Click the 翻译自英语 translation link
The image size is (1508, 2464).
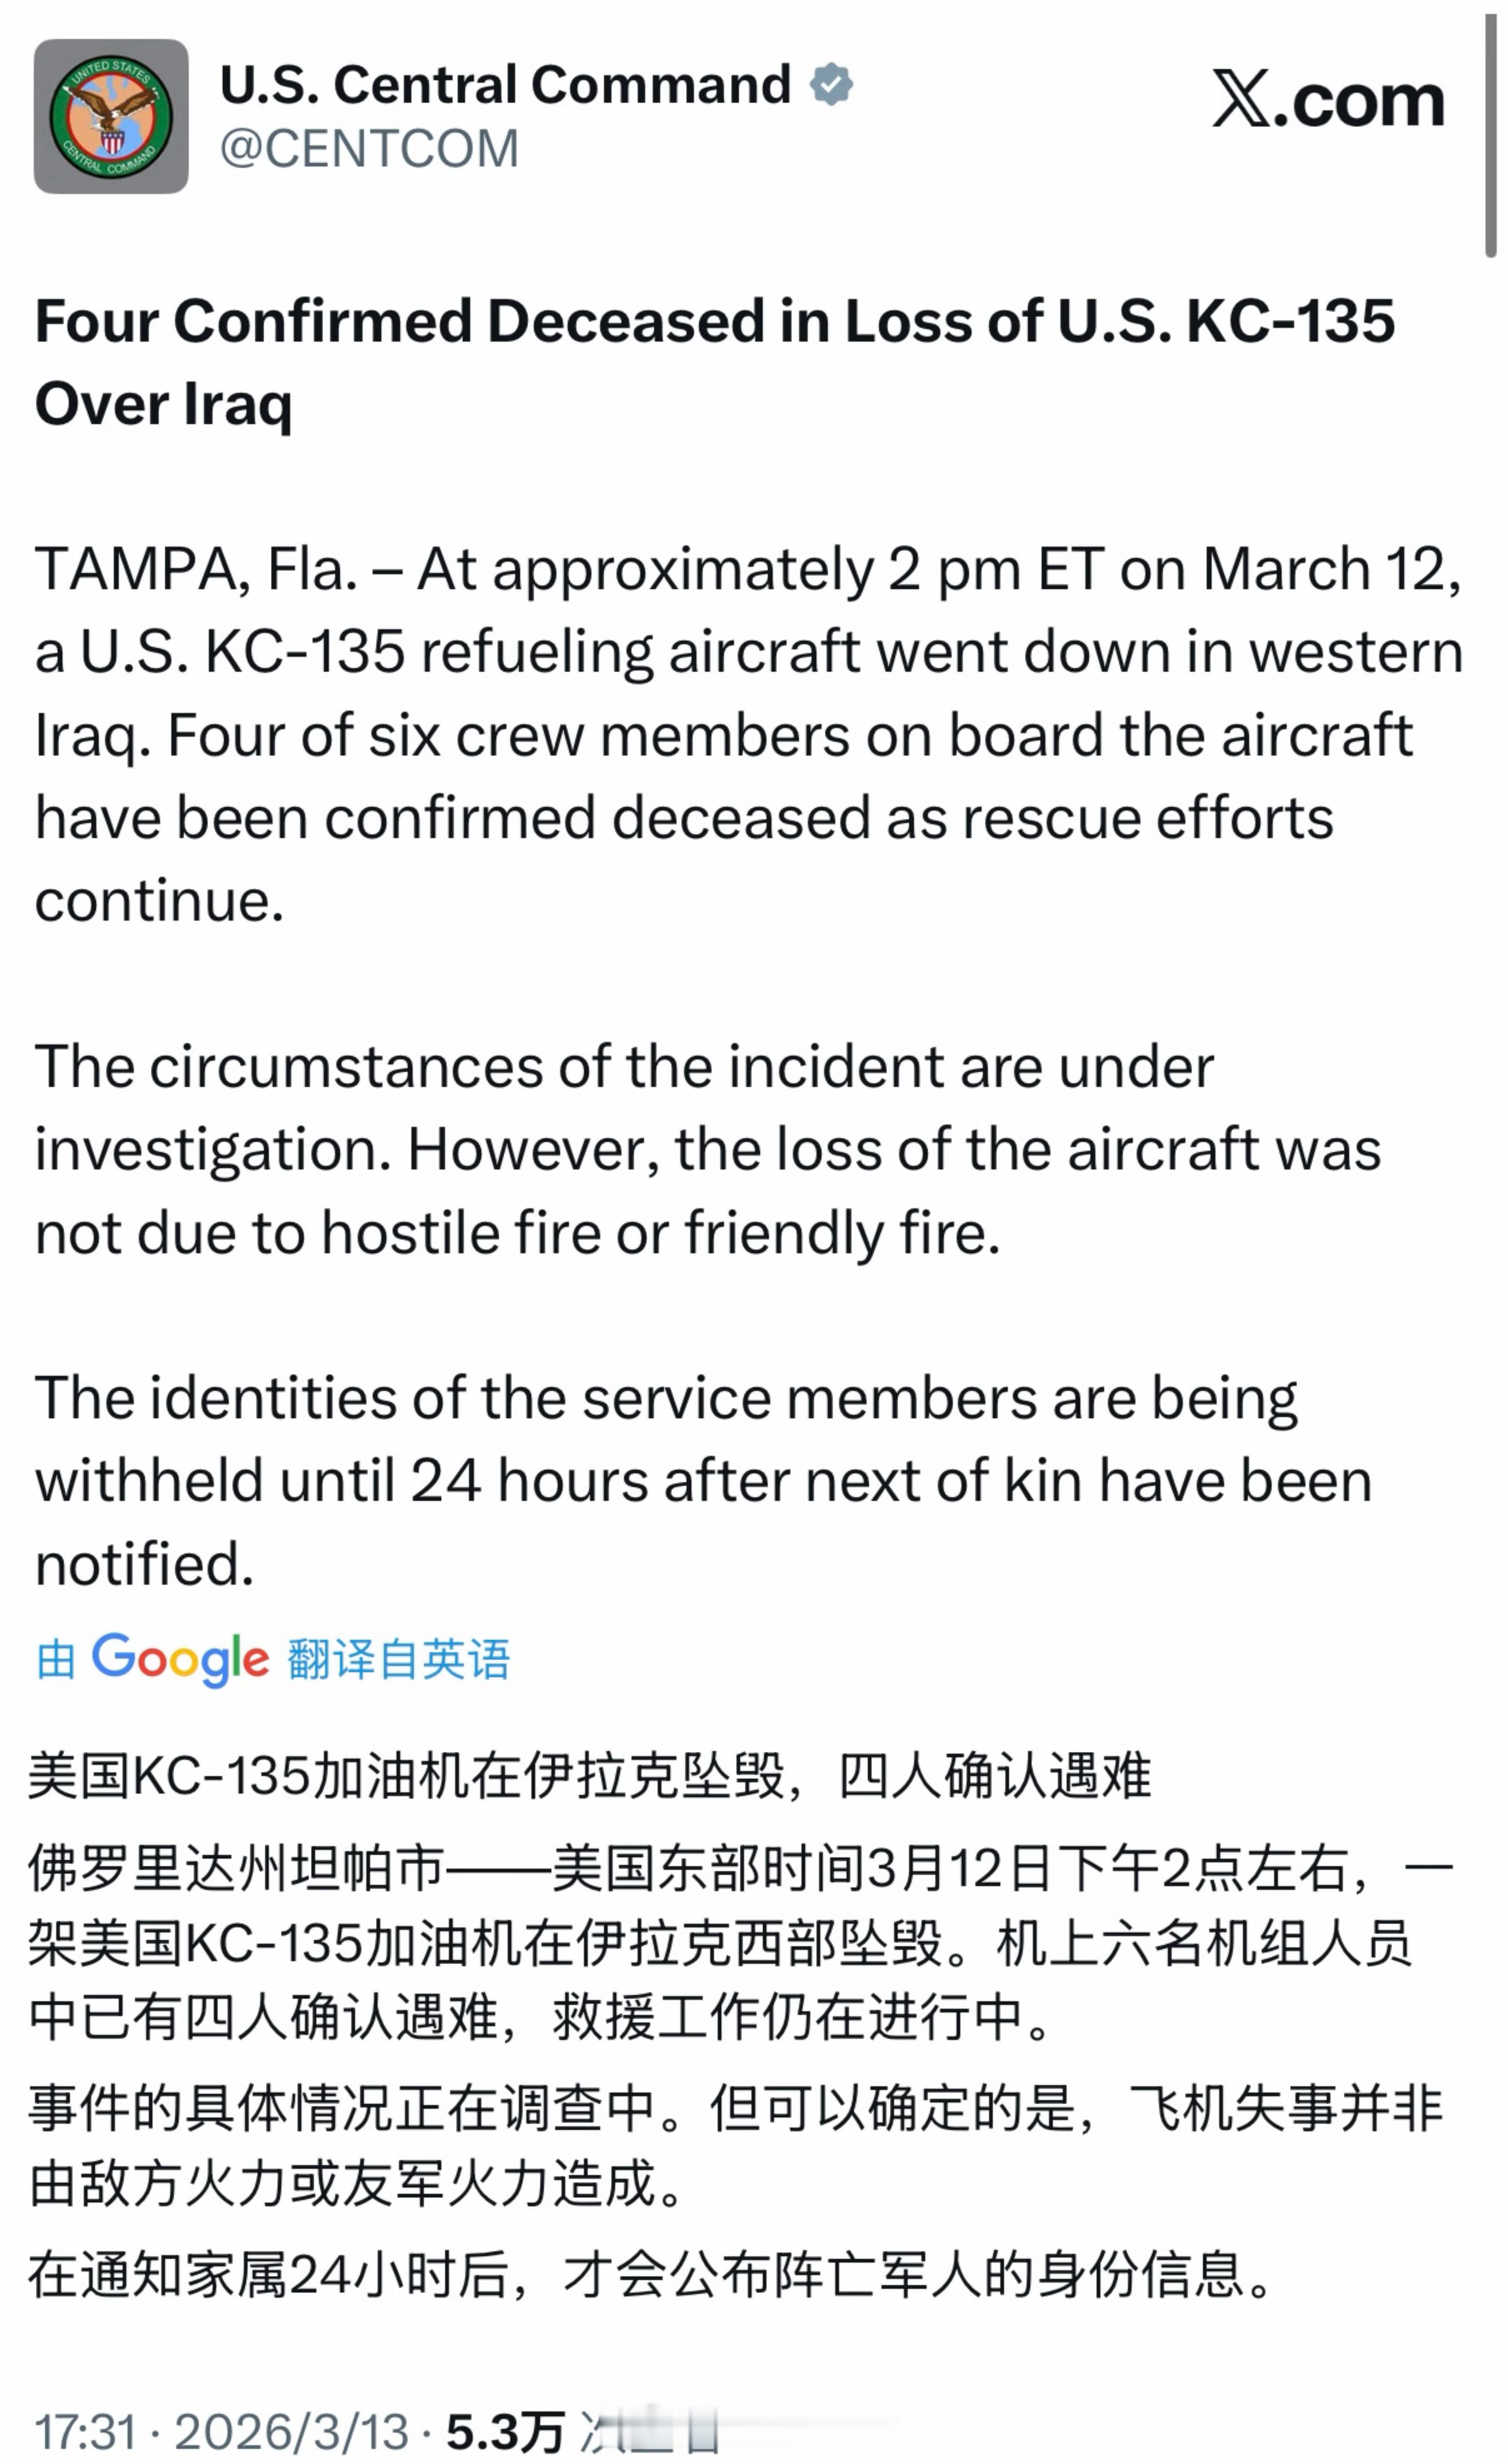[398, 1660]
